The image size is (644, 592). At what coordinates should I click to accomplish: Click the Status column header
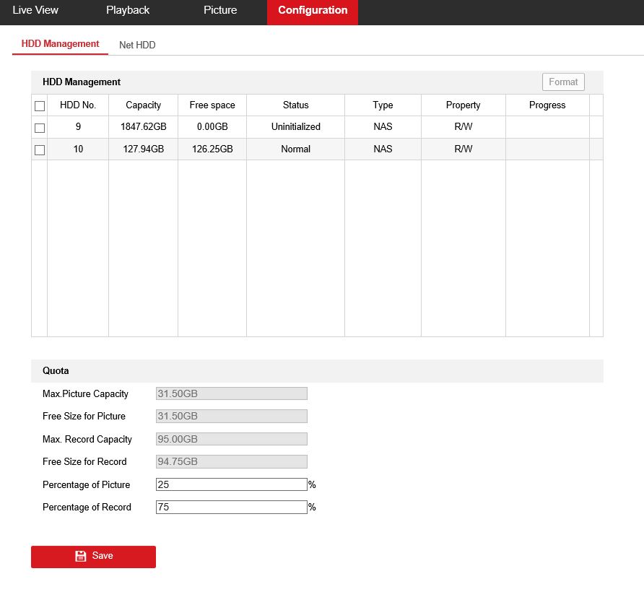(295, 105)
